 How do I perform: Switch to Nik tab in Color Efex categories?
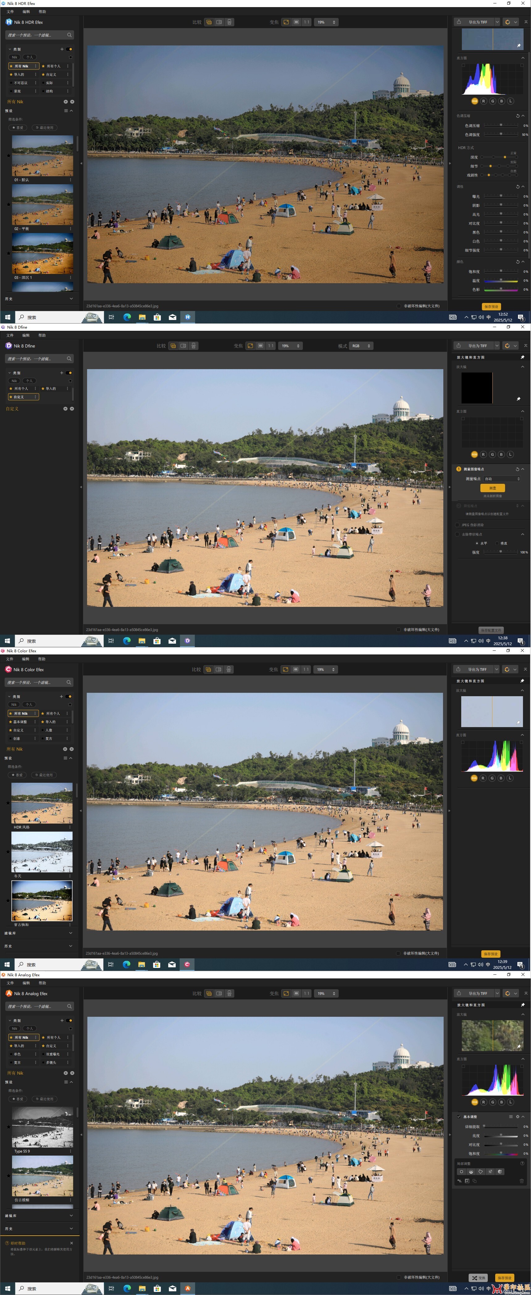point(14,704)
